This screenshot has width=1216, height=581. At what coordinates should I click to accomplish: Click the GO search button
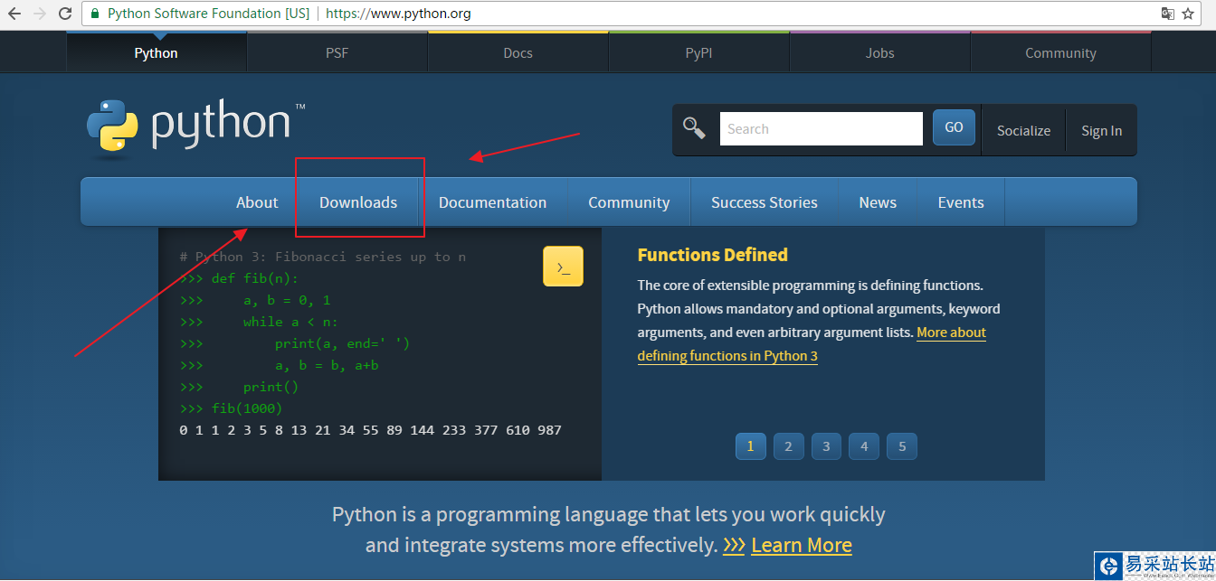click(x=954, y=127)
